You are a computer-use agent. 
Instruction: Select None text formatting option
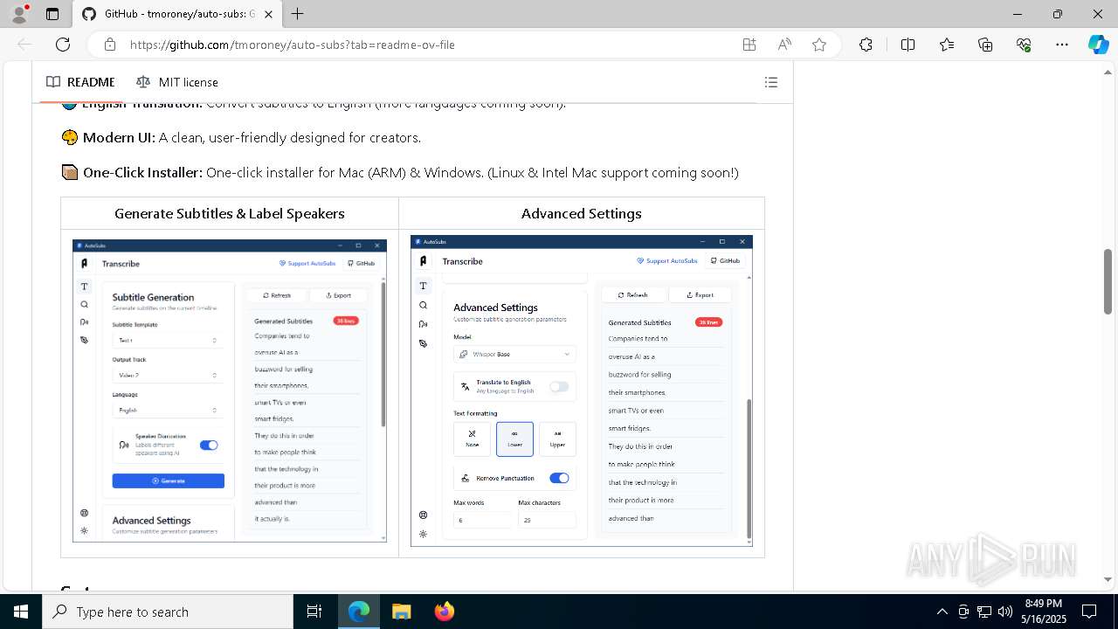473,439
